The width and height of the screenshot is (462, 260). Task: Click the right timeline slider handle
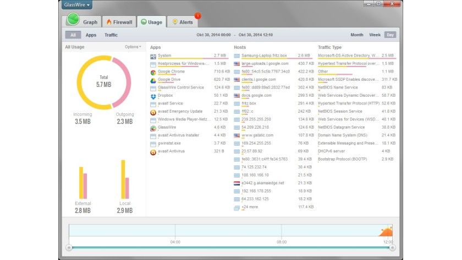pyautogui.click(x=392, y=248)
